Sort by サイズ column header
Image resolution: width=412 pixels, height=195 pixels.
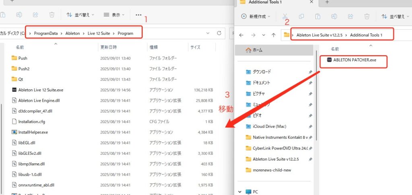point(195,47)
